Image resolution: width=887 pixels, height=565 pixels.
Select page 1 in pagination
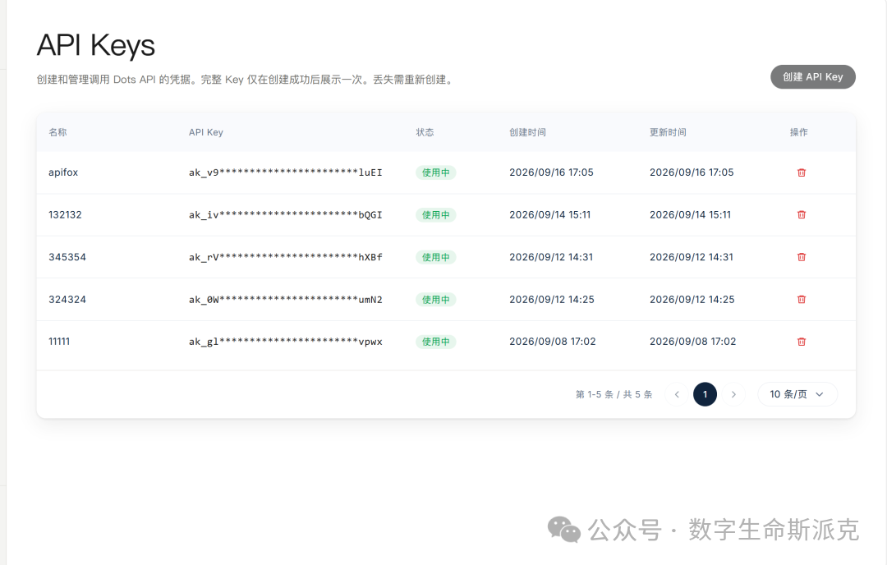705,394
